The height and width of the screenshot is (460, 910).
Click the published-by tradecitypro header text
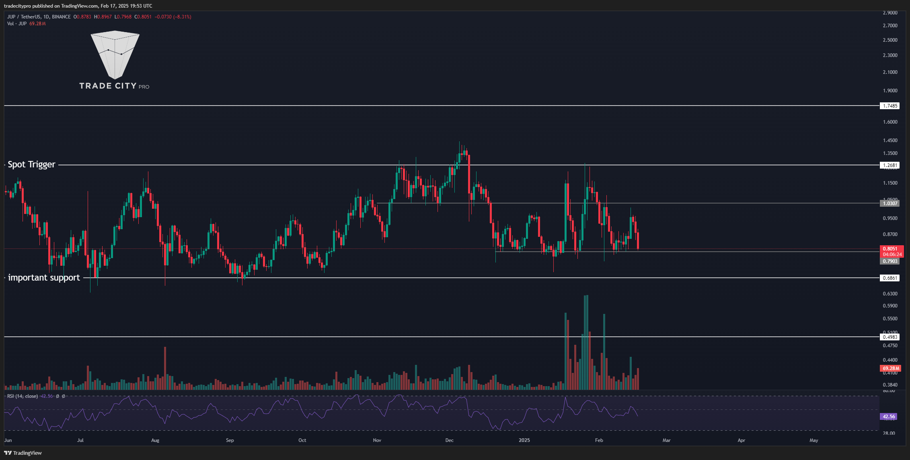click(78, 6)
